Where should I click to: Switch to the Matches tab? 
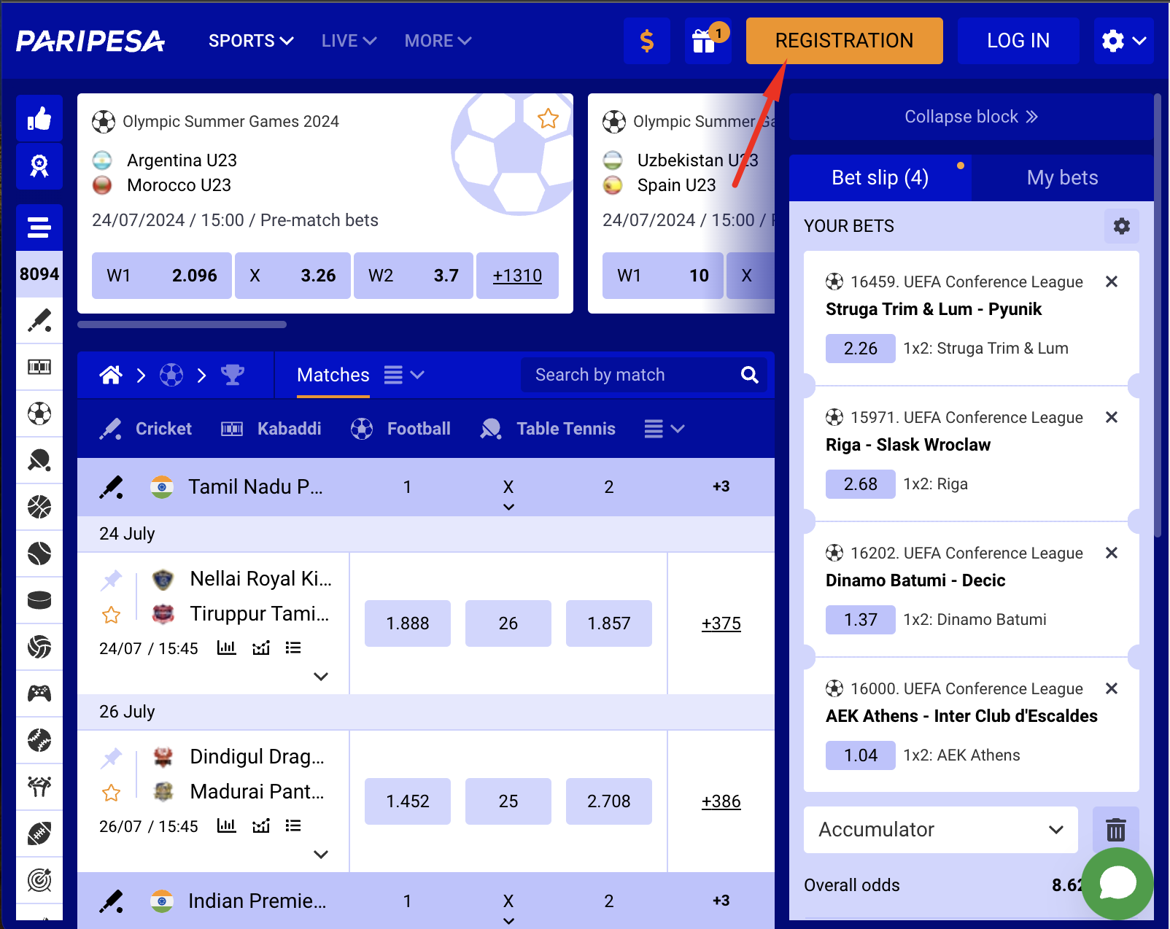tap(333, 375)
